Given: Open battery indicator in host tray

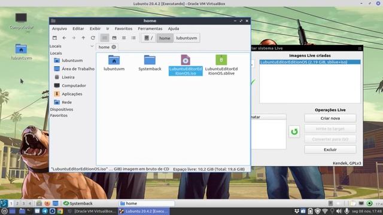Looking at the screenshot, I should pyautogui.click(x=310, y=211).
